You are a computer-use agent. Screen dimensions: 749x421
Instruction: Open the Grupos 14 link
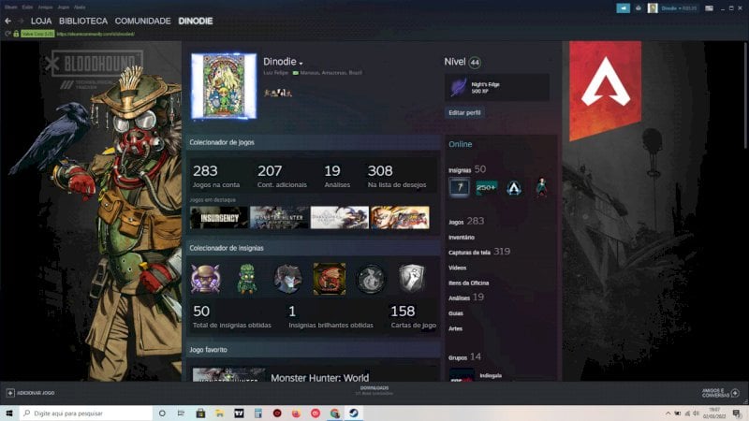coord(464,356)
